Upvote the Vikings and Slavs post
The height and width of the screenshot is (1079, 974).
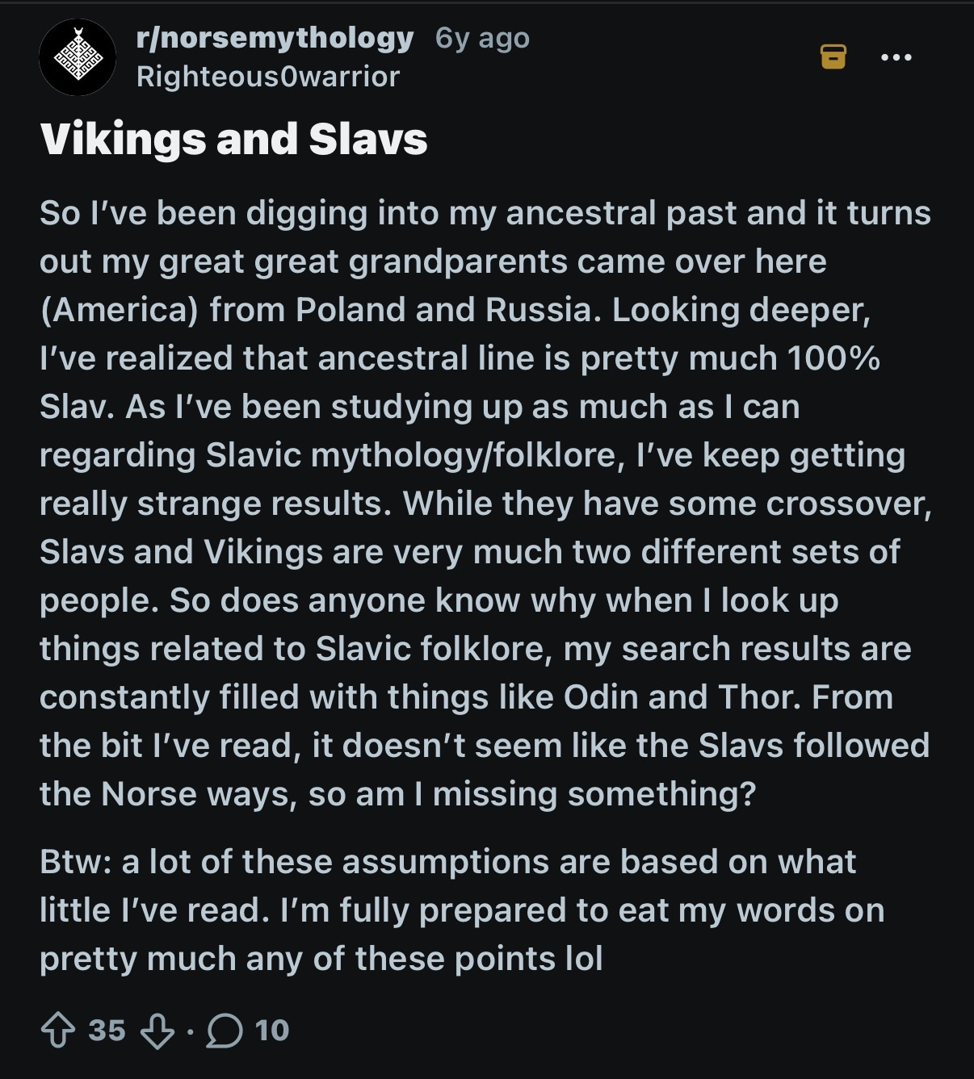tap(57, 1031)
